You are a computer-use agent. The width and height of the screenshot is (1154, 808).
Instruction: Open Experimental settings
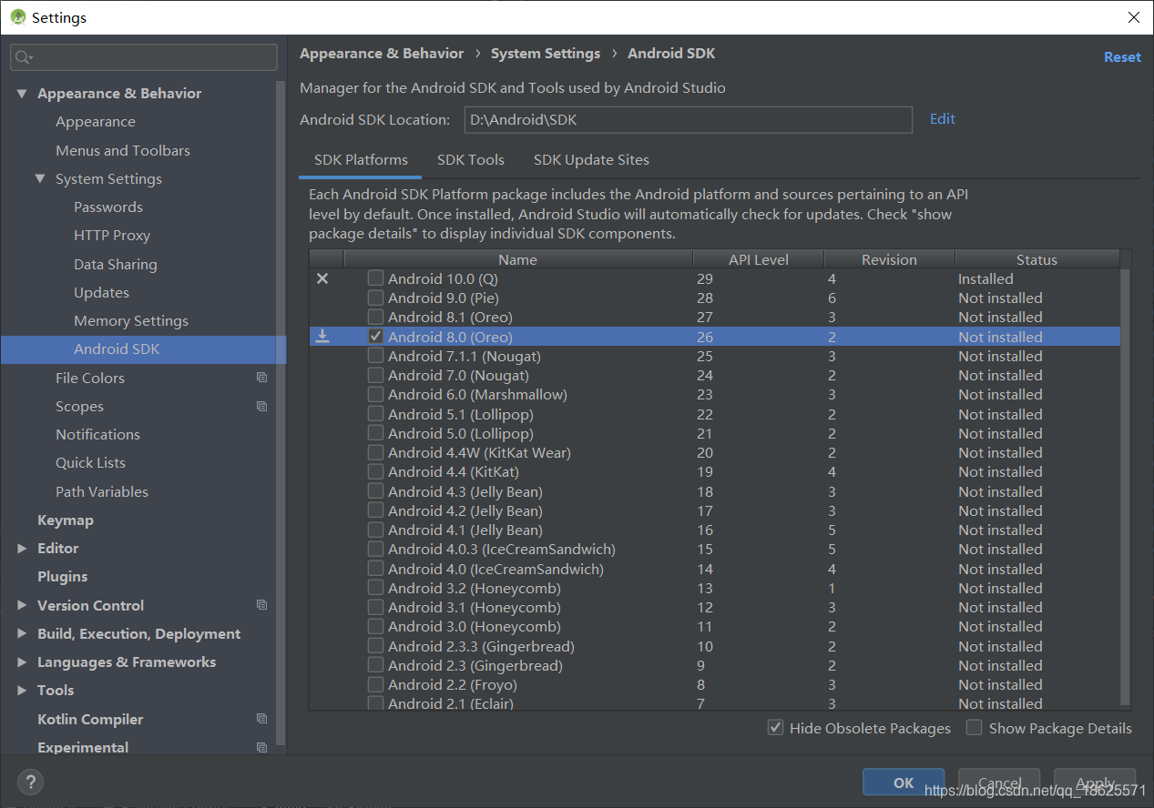click(83, 747)
